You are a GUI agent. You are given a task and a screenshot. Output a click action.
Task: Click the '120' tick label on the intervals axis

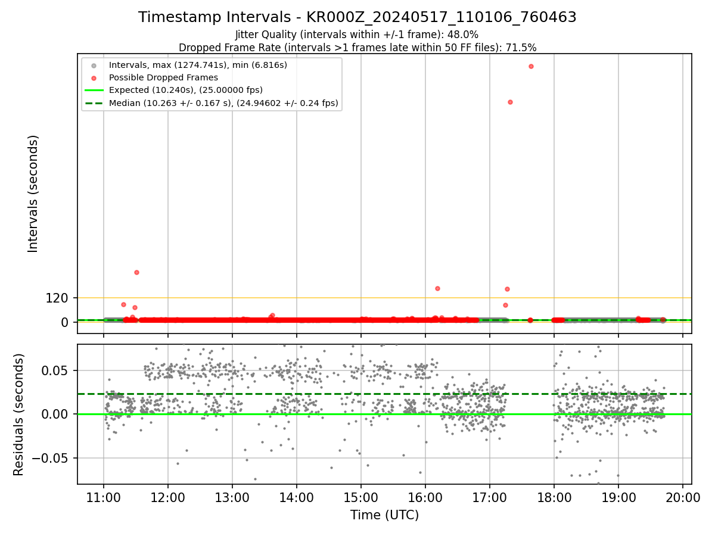57,298
